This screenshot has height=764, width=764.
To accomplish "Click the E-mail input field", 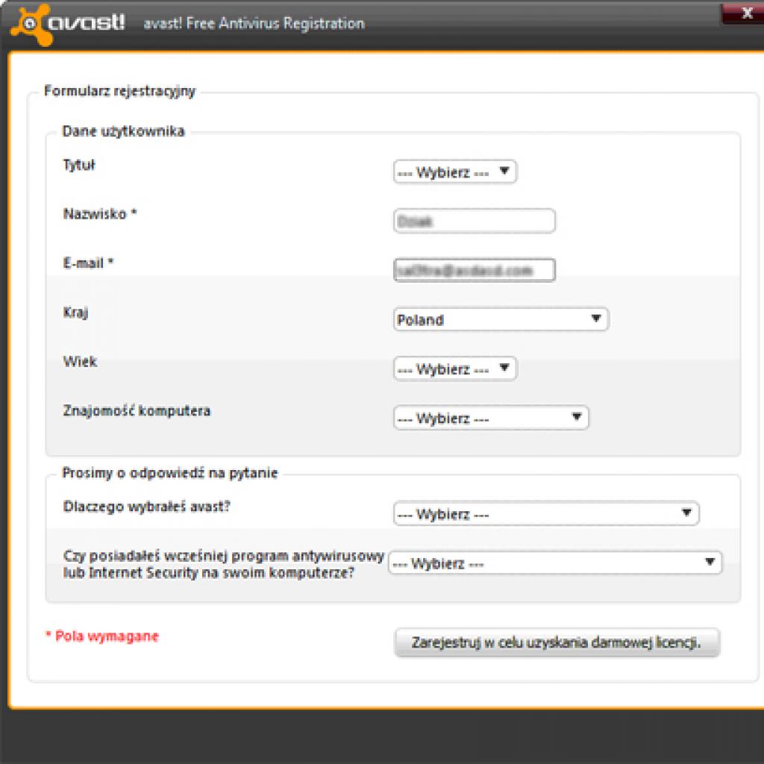I will point(474,270).
